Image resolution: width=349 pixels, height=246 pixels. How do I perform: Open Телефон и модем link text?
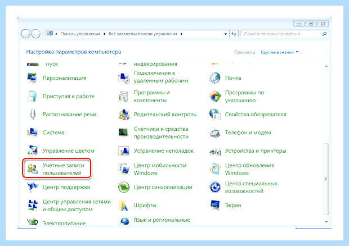click(248, 133)
